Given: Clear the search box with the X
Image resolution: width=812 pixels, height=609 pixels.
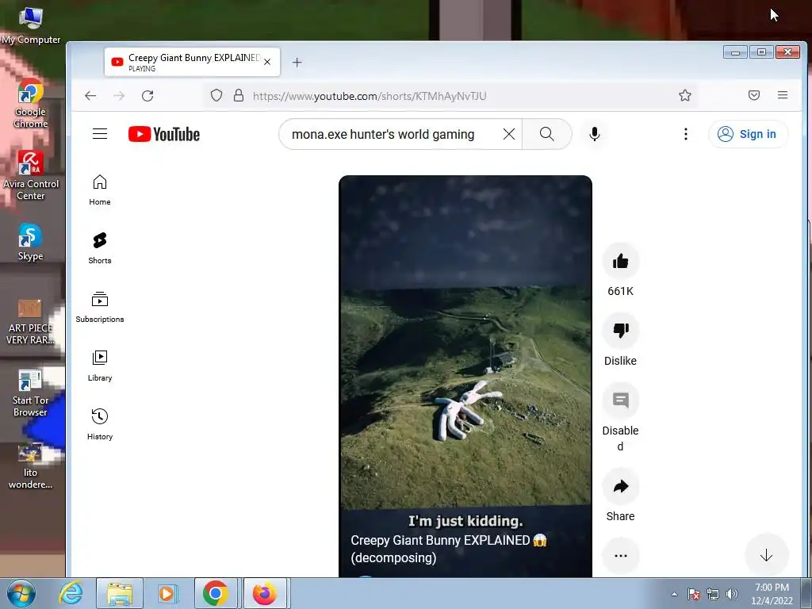Looking at the screenshot, I should (509, 134).
